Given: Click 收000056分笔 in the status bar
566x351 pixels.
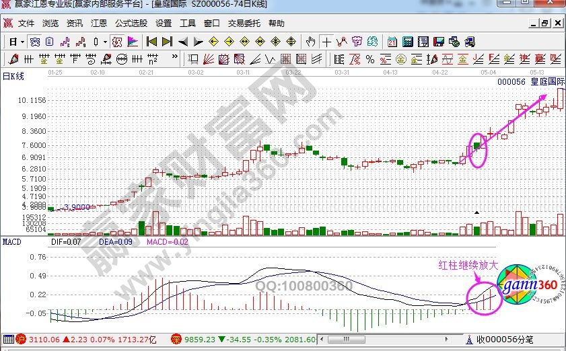Looking at the screenshot, I should point(505,340).
